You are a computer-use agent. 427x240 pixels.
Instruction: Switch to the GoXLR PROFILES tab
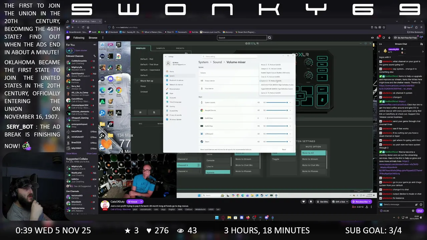140,48
